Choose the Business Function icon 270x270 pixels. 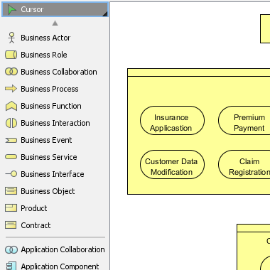[x=11, y=106]
